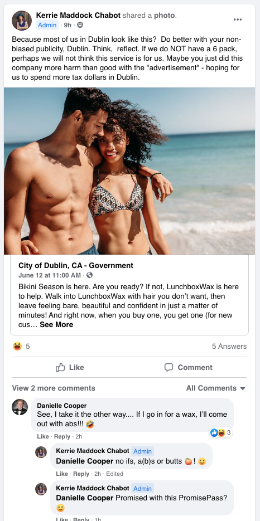This screenshot has height=521, width=260.
Task: Click the June 12 at 11:00 AM timestamp
Action: [50, 275]
